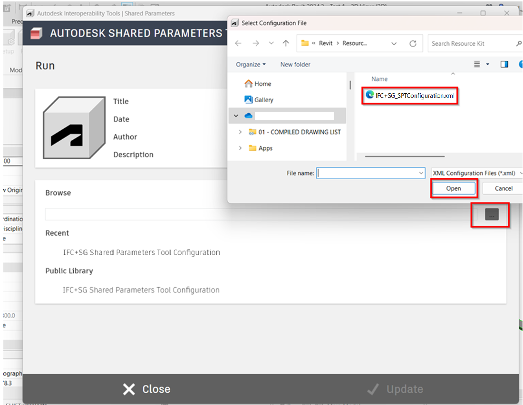Click the horizontal scrollbar in file list
The width and height of the screenshot is (523, 405).
405,156
